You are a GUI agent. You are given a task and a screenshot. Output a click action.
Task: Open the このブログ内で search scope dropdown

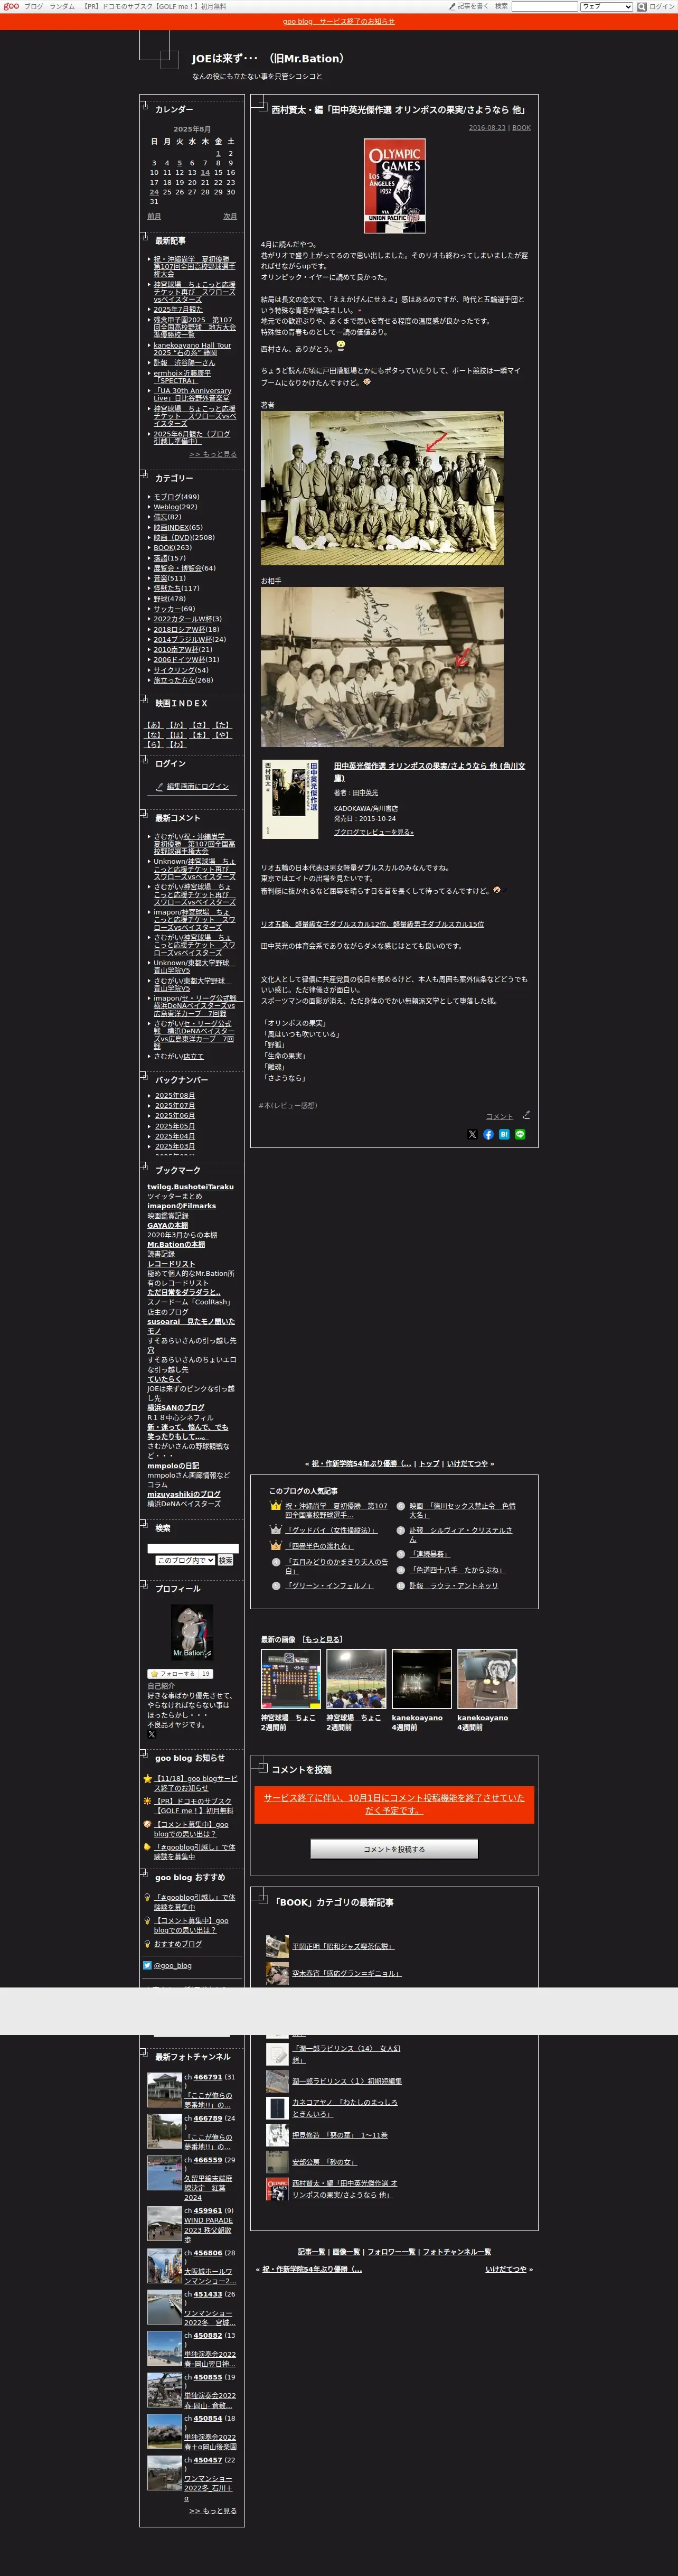tap(185, 1560)
